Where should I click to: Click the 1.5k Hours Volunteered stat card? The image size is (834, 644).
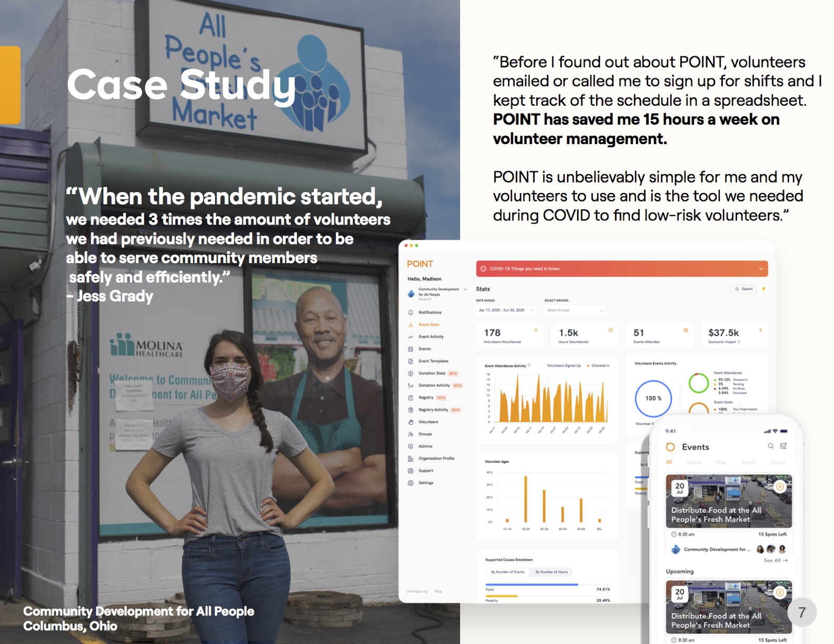coord(585,335)
